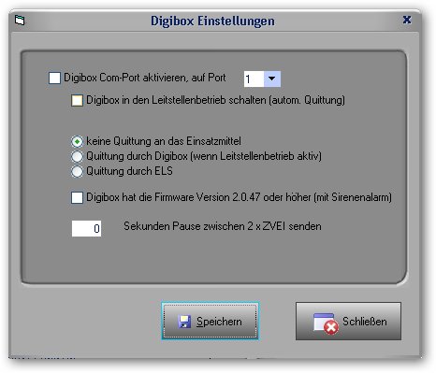Enable Digibox Com-Port aktivieren checkbox

coord(54,78)
